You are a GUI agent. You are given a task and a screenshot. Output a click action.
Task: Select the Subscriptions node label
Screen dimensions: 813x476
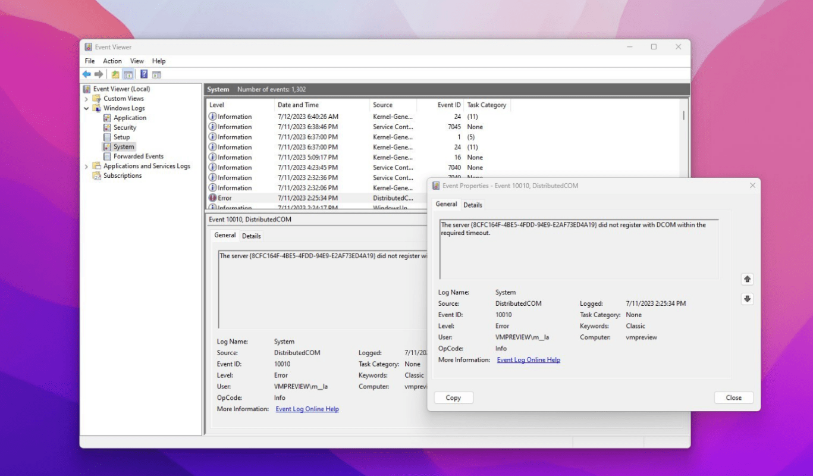point(123,176)
